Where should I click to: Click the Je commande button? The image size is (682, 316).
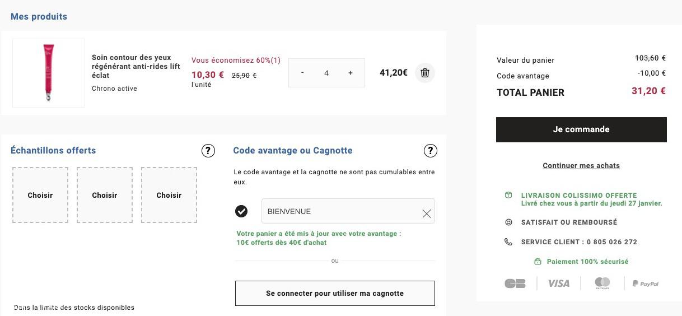581,129
